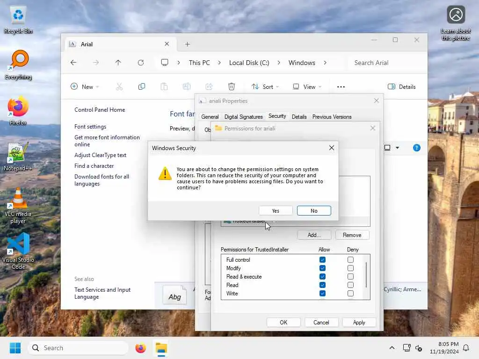Show hidden system tray icons
This screenshot has width=479, height=359.
pos(392,348)
